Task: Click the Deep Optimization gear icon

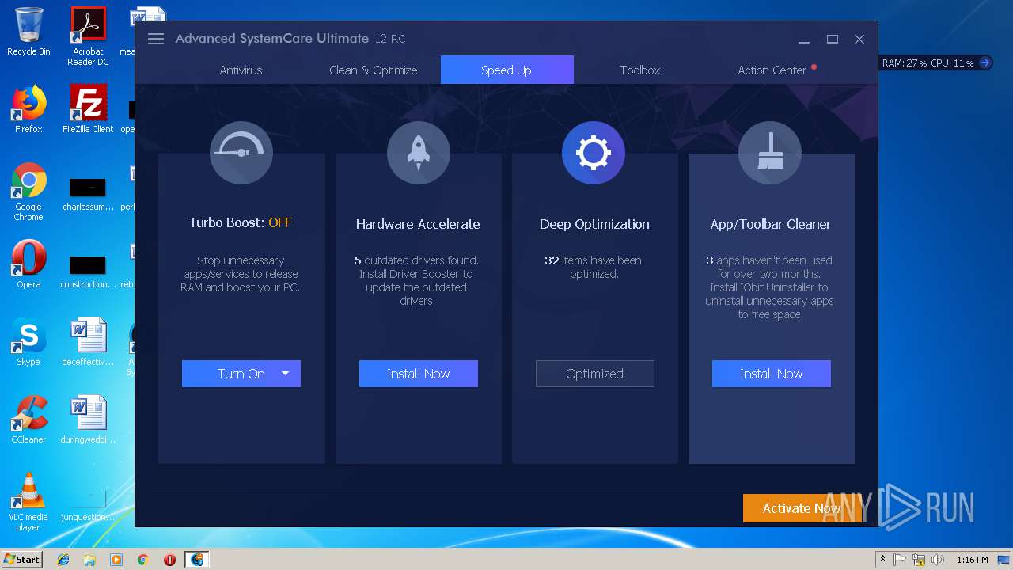Action: point(594,153)
